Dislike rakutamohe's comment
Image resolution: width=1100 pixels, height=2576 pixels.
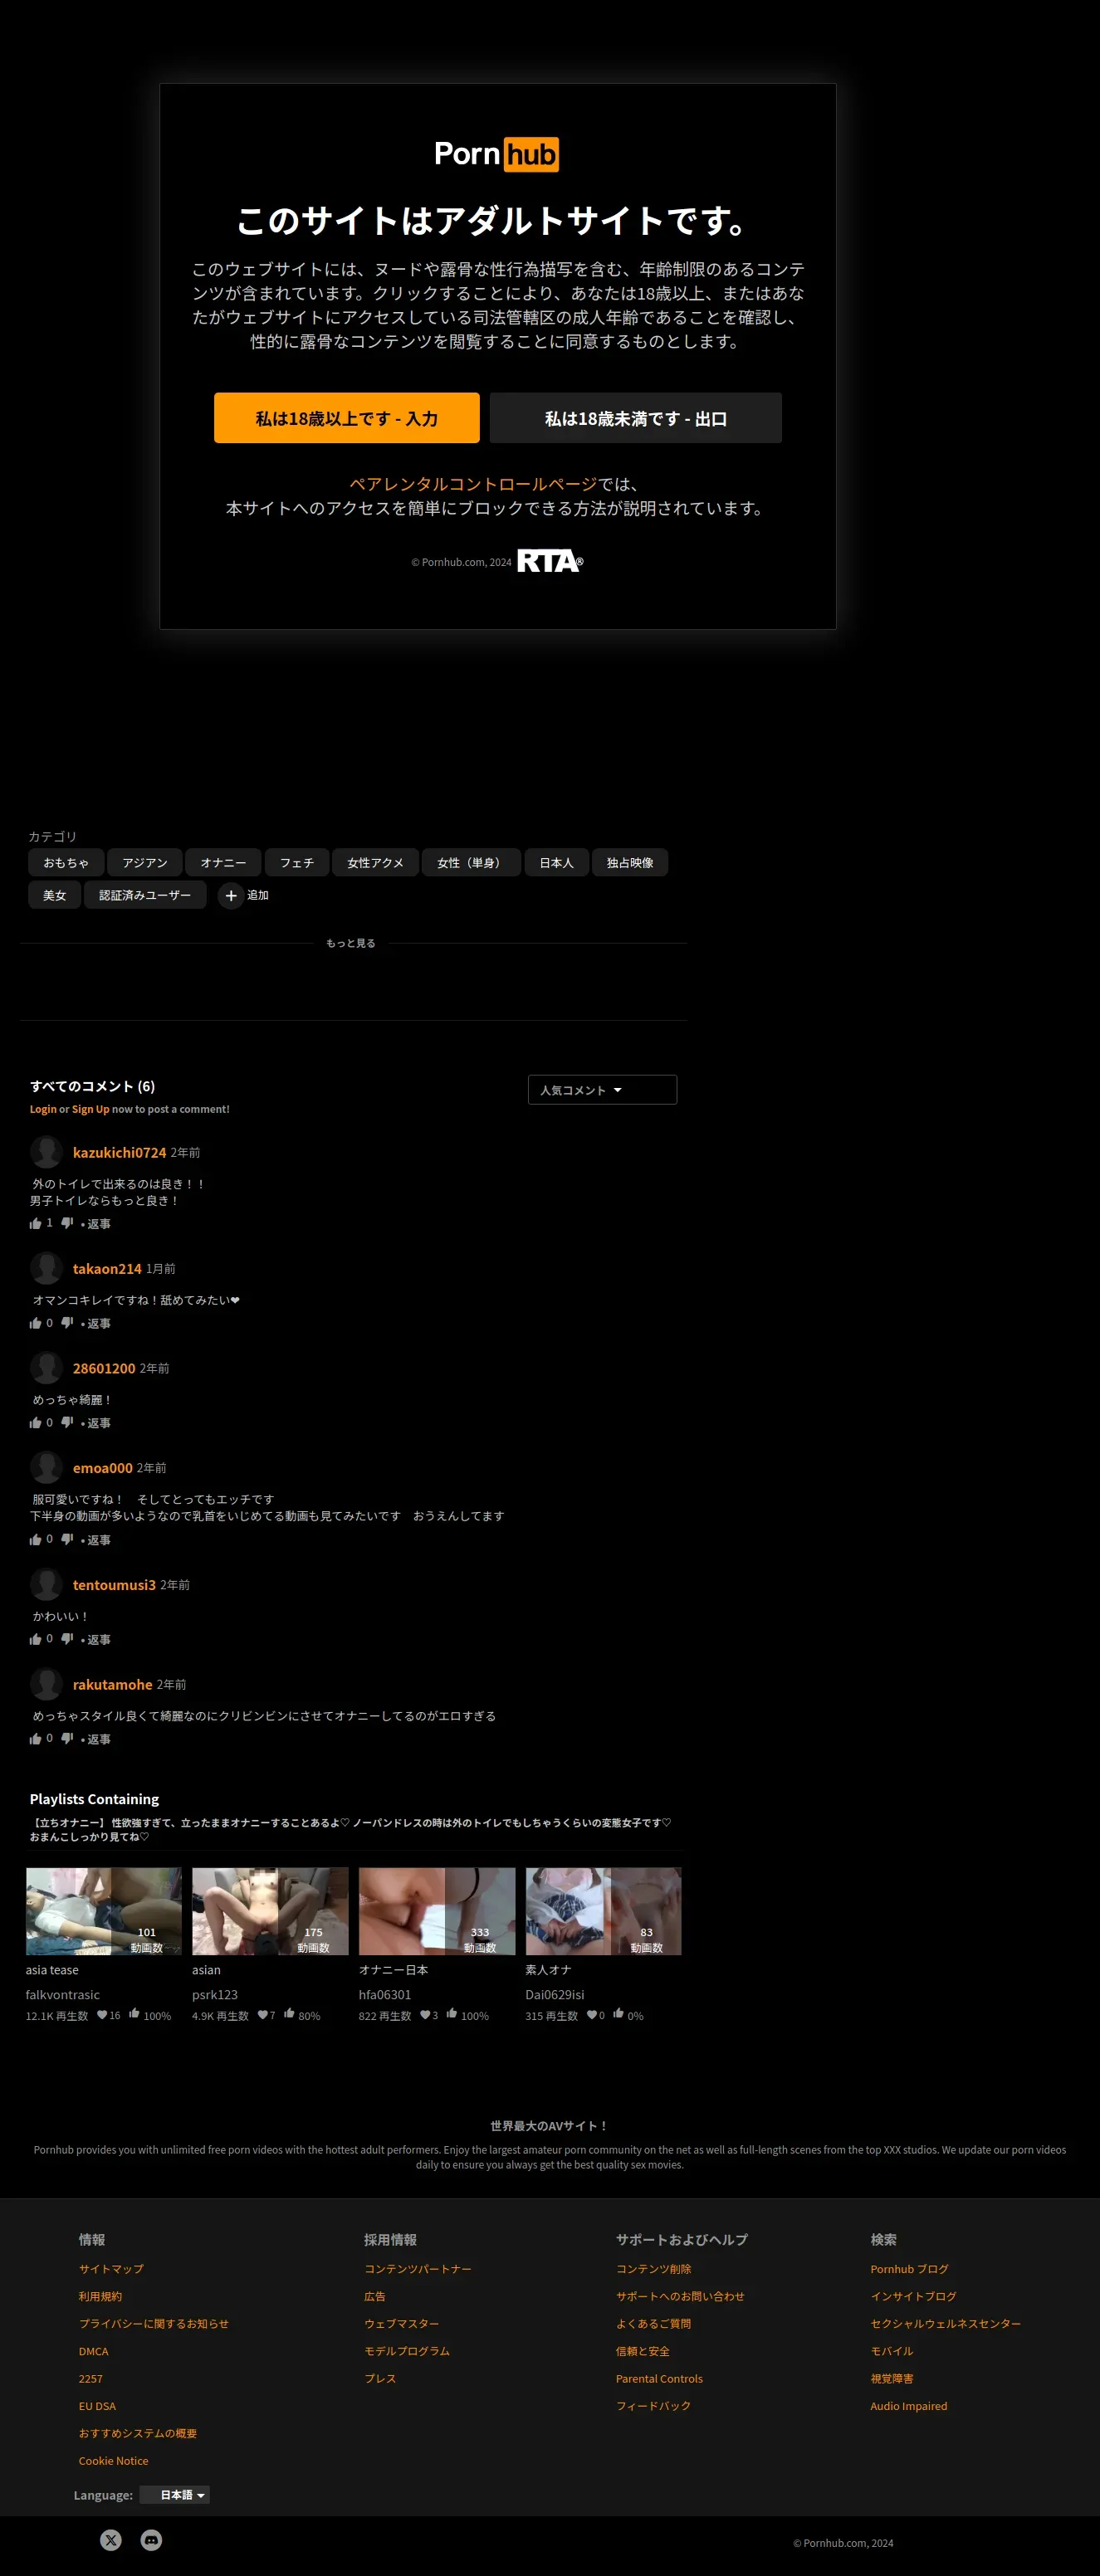pyautogui.click(x=67, y=1738)
